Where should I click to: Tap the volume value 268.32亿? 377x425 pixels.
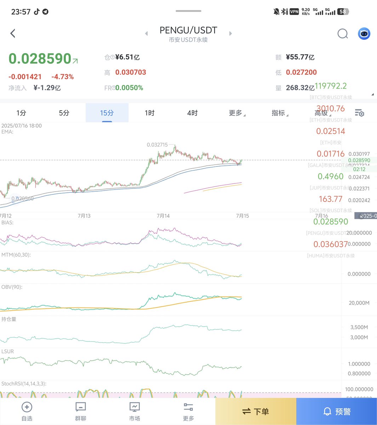(300, 88)
